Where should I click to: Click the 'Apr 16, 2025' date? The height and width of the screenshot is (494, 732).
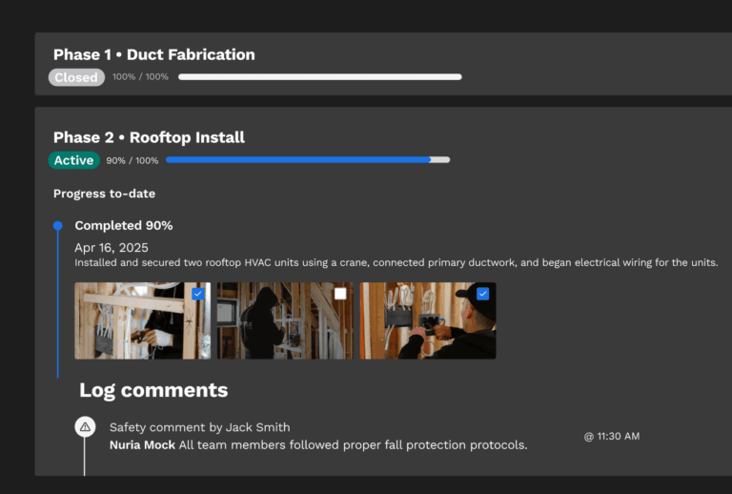(x=112, y=247)
